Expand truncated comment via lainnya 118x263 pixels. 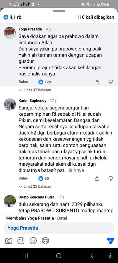pos(76,171)
